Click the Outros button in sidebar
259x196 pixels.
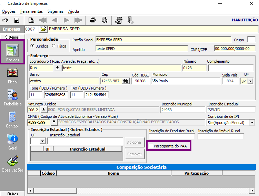coord(12,194)
